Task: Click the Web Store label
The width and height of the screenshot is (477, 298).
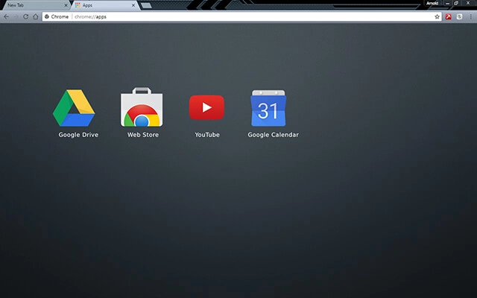Action: [x=143, y=135]
